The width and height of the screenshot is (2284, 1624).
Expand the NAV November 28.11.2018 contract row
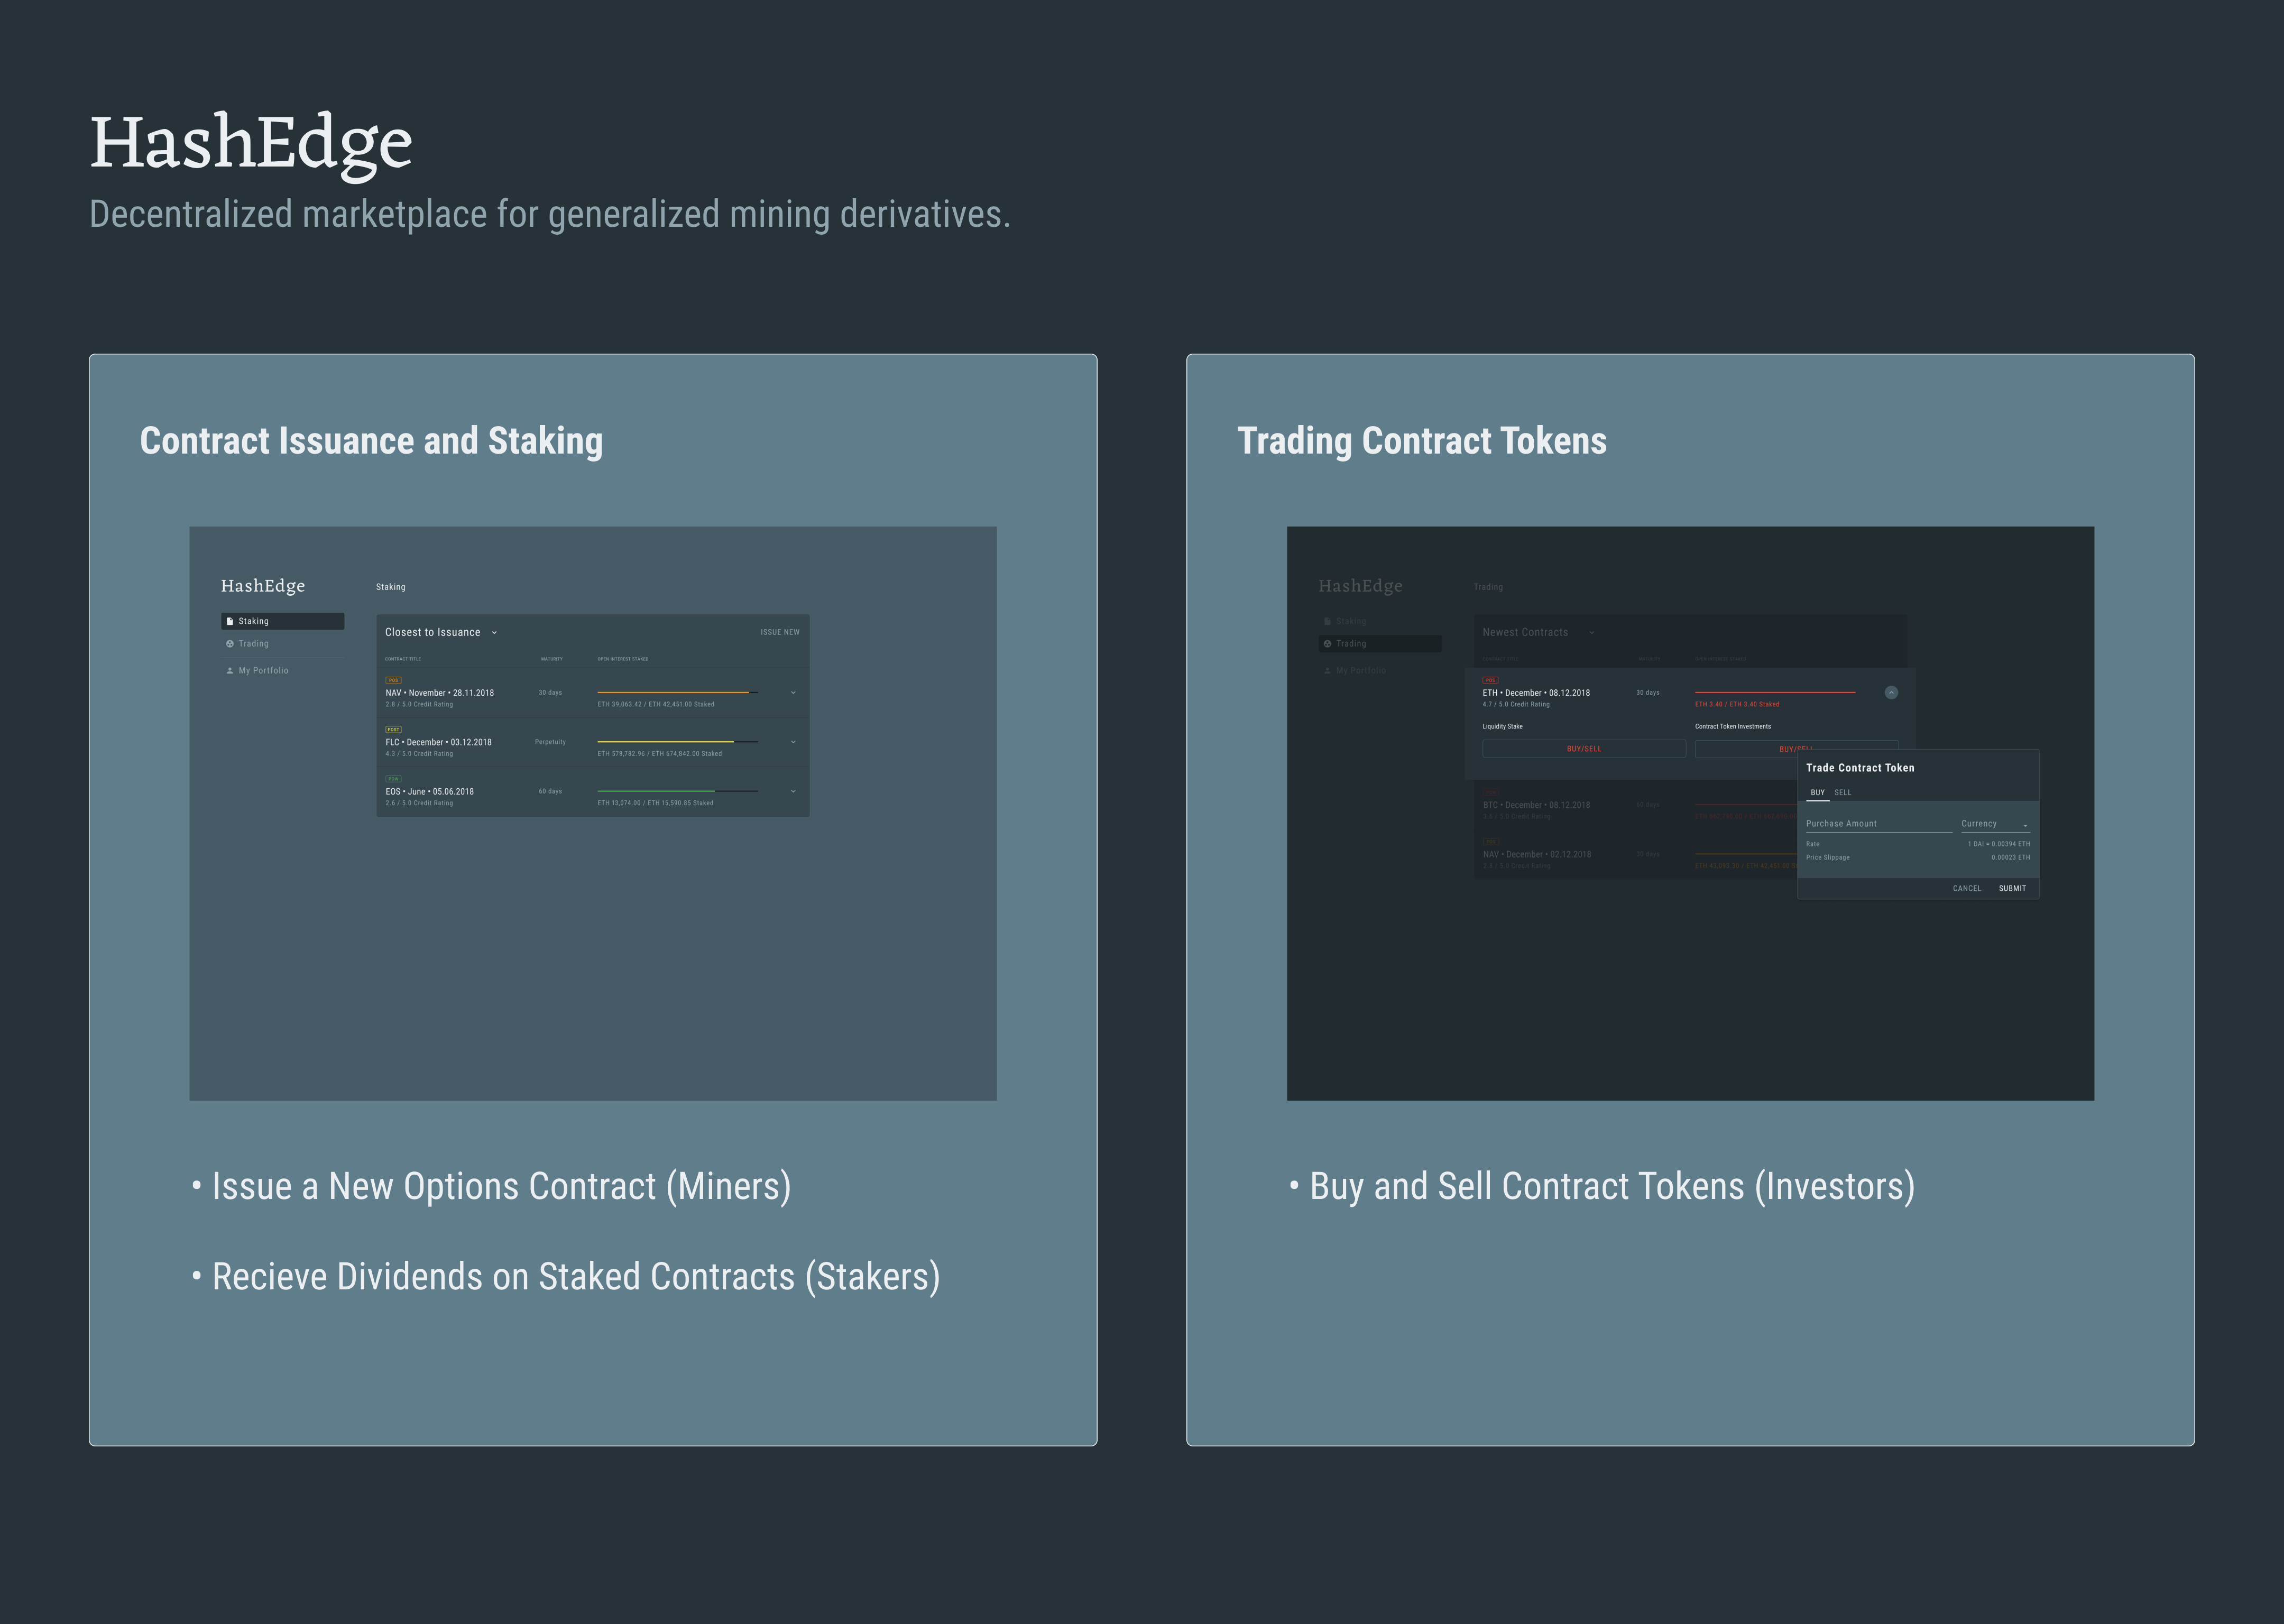pyautogui.click(x=793, y=692)
